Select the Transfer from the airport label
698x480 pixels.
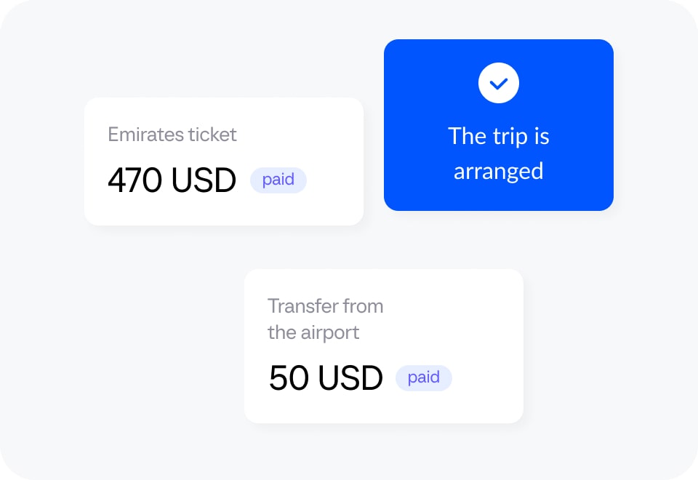click(x=326, y=319)
